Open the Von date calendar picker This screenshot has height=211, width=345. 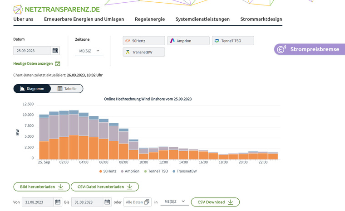pos(58,202)
